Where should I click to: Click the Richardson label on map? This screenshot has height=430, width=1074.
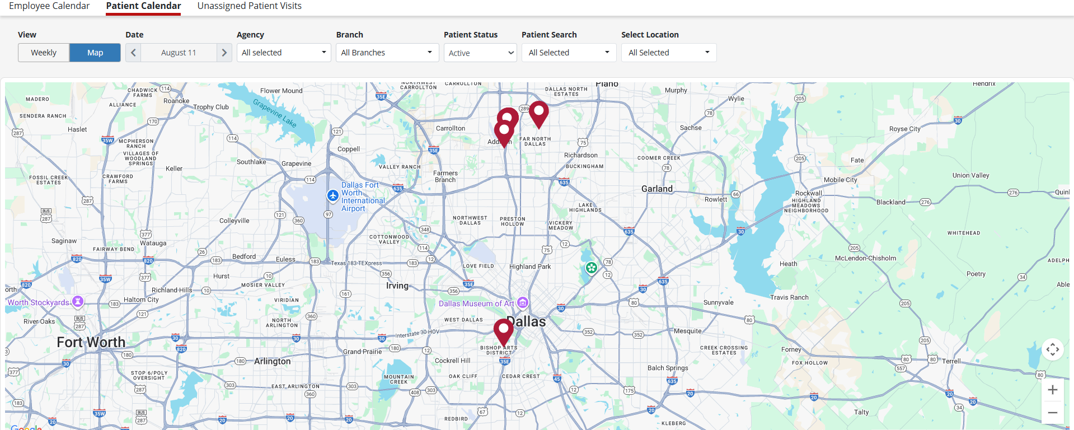581,155
